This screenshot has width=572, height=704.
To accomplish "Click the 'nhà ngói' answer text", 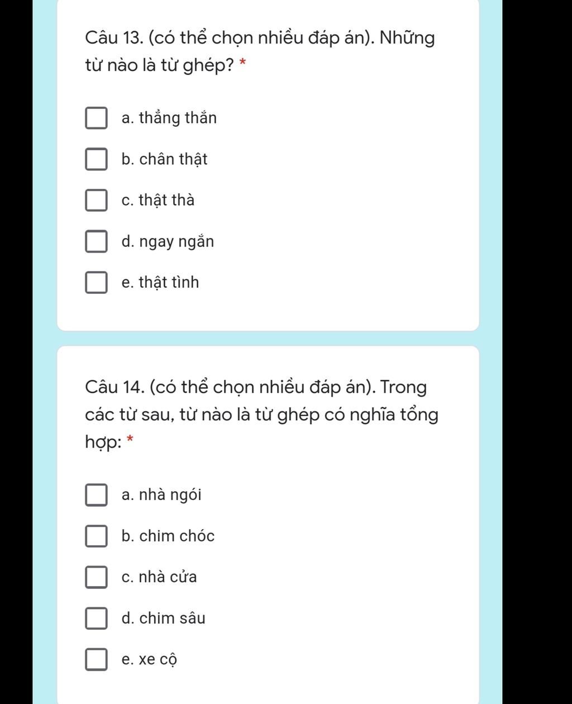I will coord(170,496).
